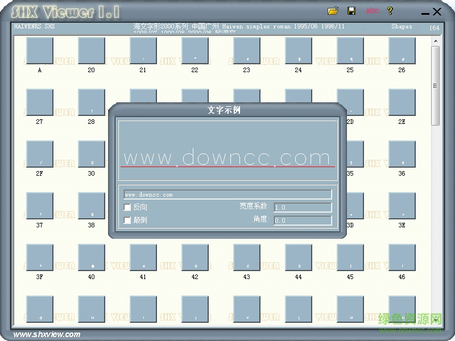455x341 pixels.
Task: Select shape thumbnail 21
Action: coord(143,51)
